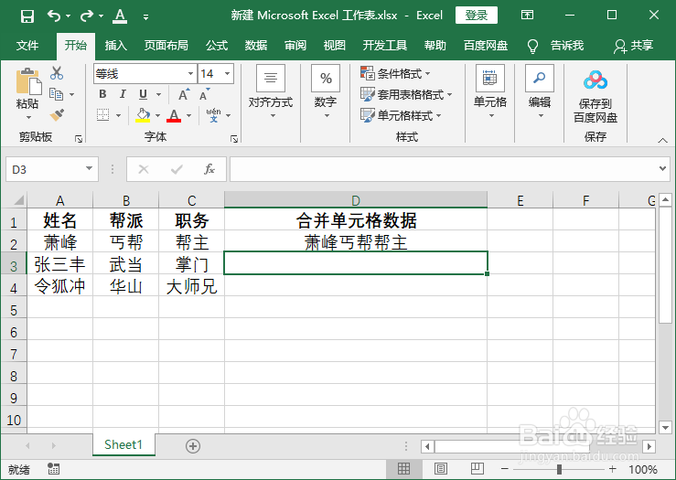Screen dimensions: 676x480
Task: Click the wén phonetic guide icon
Action: pyautogui.click(x=213, y=115)
